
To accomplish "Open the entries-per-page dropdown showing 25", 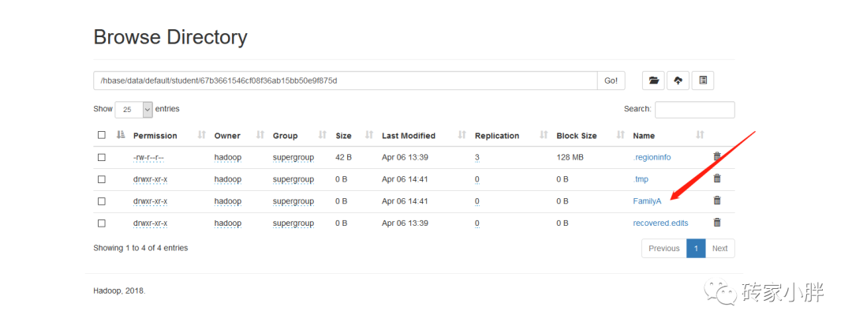I will tap(133, 110).
